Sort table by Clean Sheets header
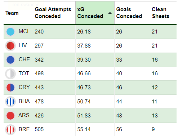 [160, 13]
